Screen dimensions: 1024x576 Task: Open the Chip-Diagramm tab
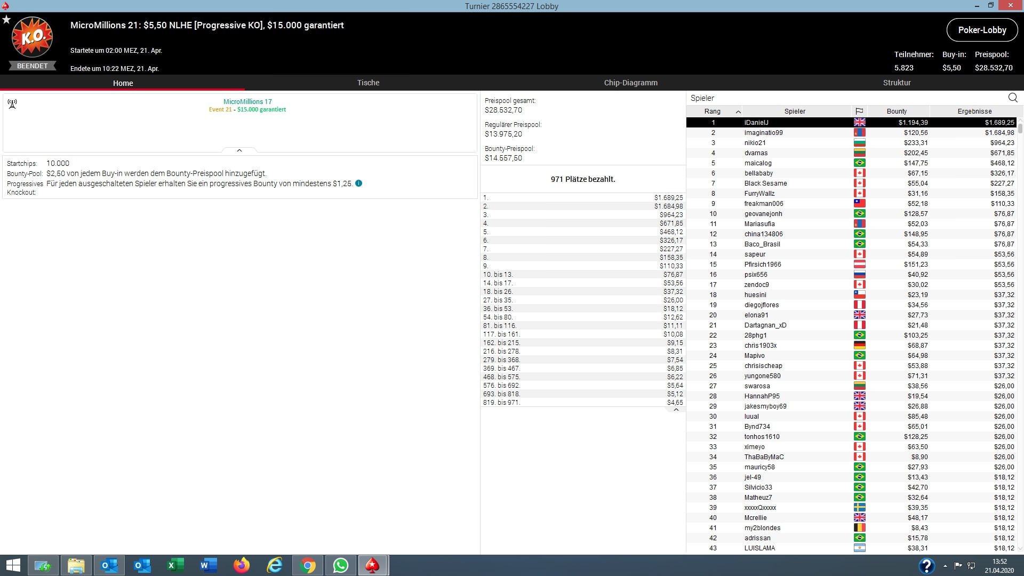[630, 83]
